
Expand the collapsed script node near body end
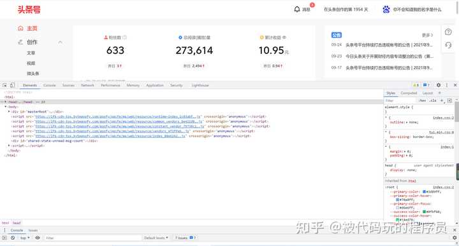9,146
